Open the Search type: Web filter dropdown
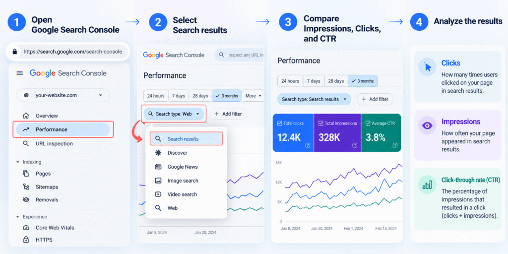508x254 pixels. coord(174,114)
